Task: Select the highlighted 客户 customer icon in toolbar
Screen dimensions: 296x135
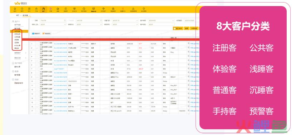Action: pyautogui.click(x=44, y=9)
